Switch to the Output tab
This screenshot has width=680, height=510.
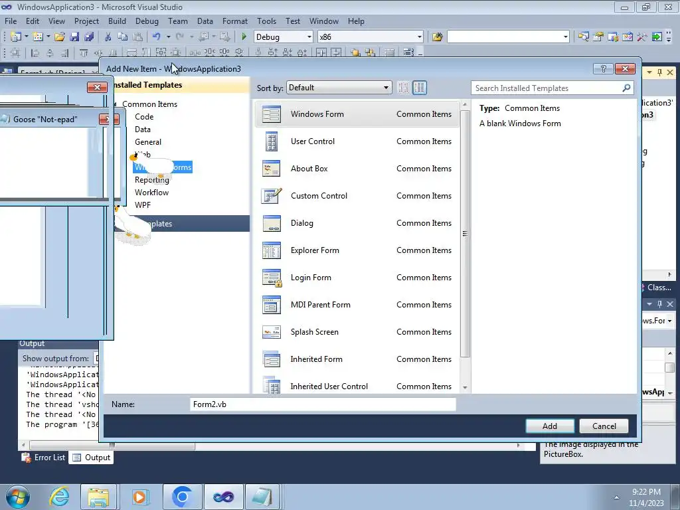pos(92,458)
